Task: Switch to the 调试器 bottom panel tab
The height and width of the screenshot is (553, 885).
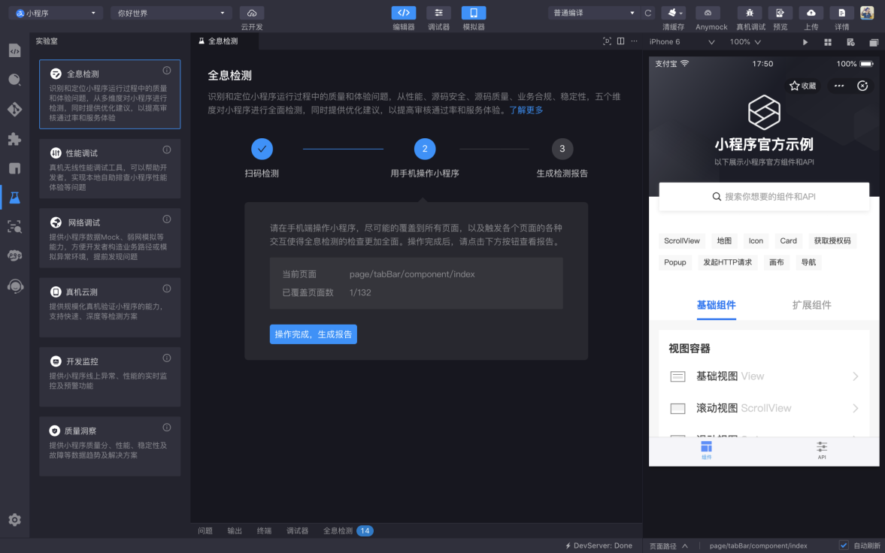Action: [x=298, y=530]
